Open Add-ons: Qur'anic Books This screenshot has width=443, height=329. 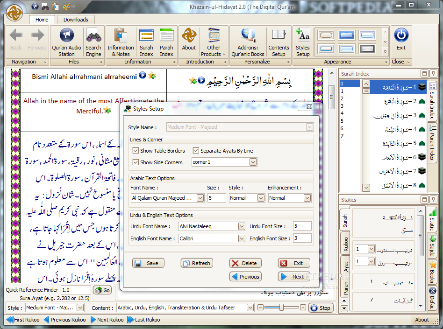pos(248,42)
